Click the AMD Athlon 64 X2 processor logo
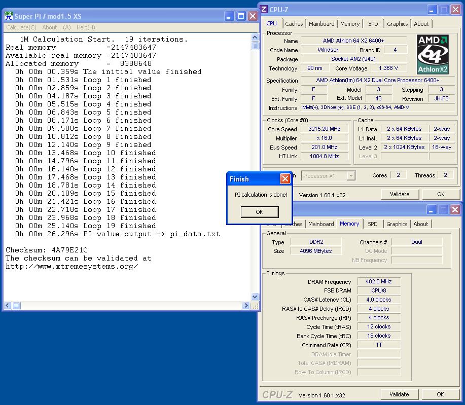This screenshot has width=465, height=405. click(433, 54)
